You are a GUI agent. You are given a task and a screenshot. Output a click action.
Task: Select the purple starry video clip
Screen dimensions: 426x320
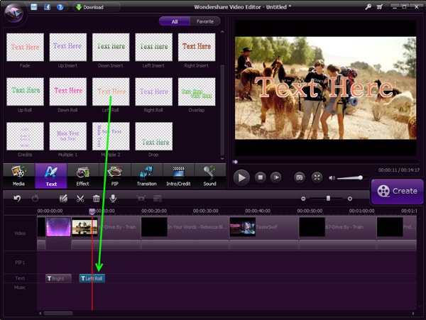(x=58, y=226)
